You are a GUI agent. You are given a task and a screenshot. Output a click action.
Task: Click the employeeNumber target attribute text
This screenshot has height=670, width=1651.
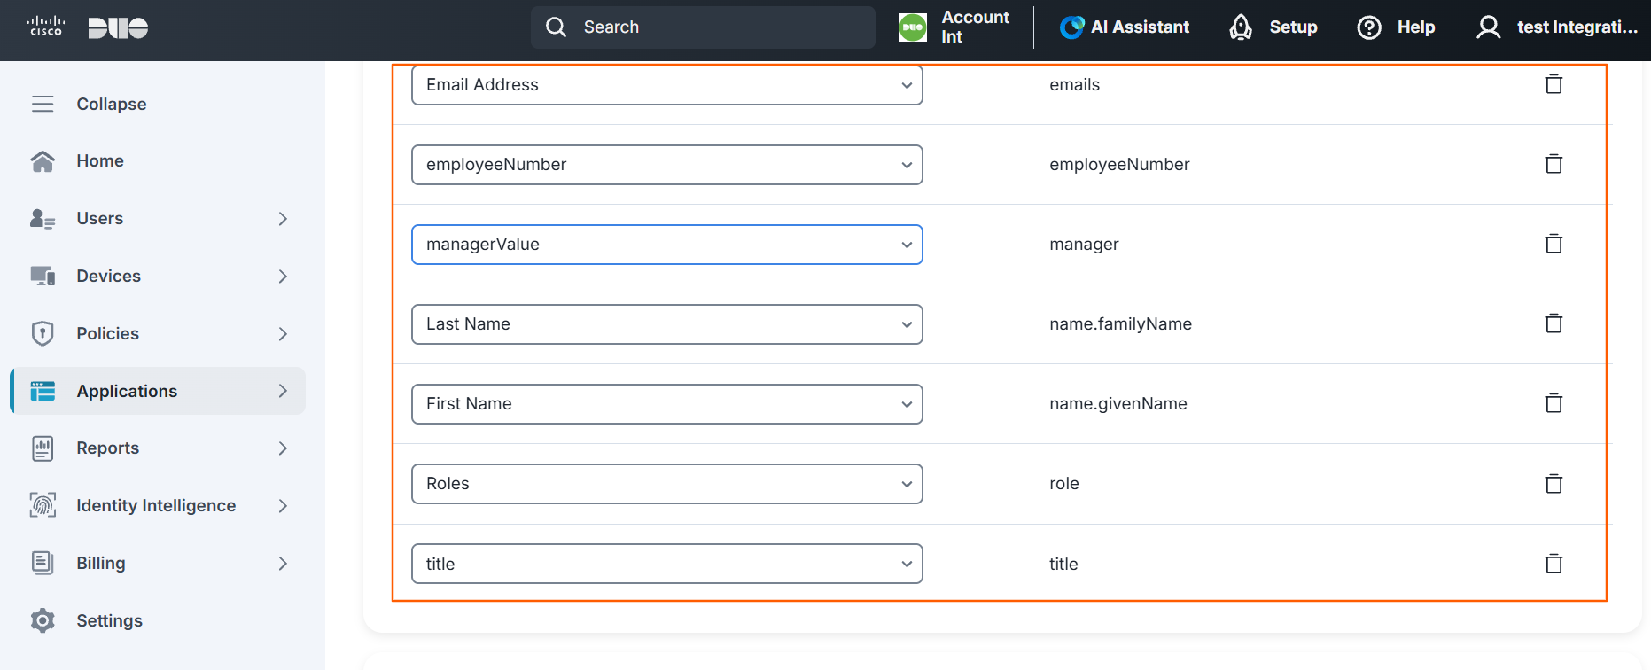tap(1119, 165)
